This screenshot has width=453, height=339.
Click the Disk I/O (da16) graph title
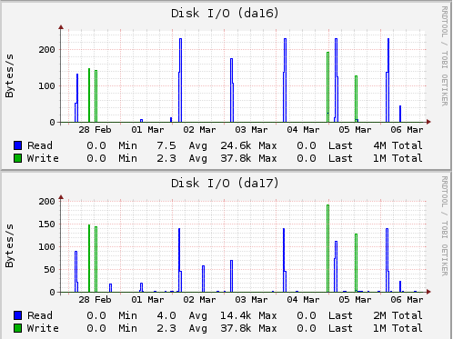pos(225,14)
